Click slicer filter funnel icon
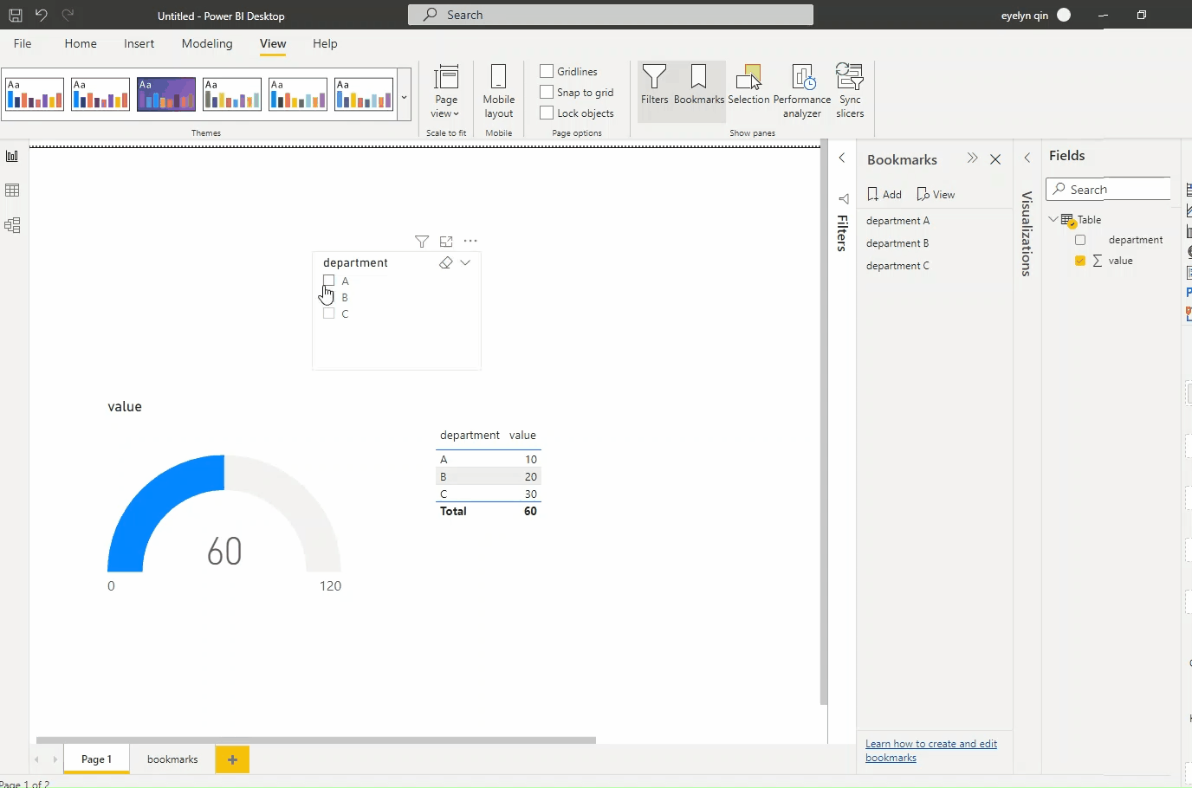 pyautogui.click(x=422, y=242)
